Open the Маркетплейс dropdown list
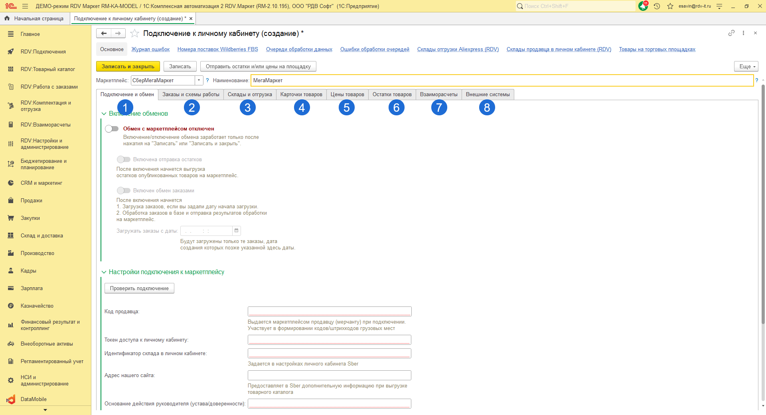This screenshot has height=415, width=766. click(199, 80)
